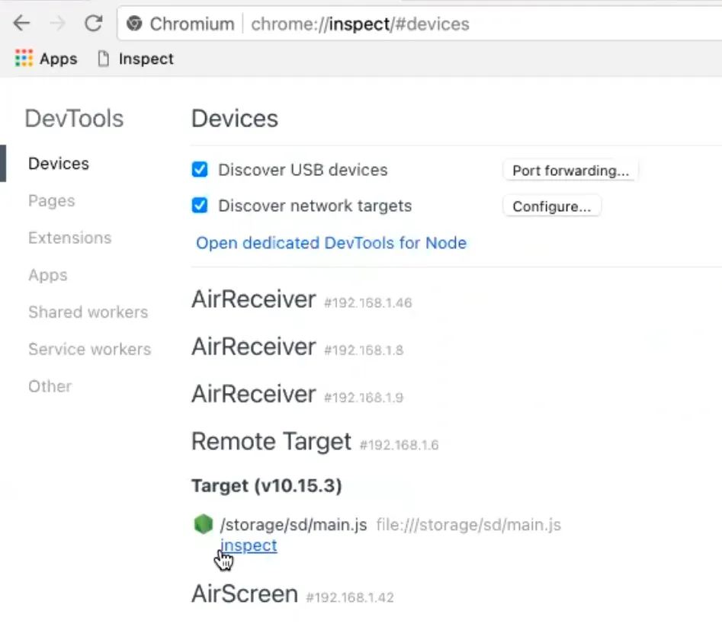Viewport: 722px width, 630px height.
Task: Click the Port forwarding... button
Action: [570, 171]
